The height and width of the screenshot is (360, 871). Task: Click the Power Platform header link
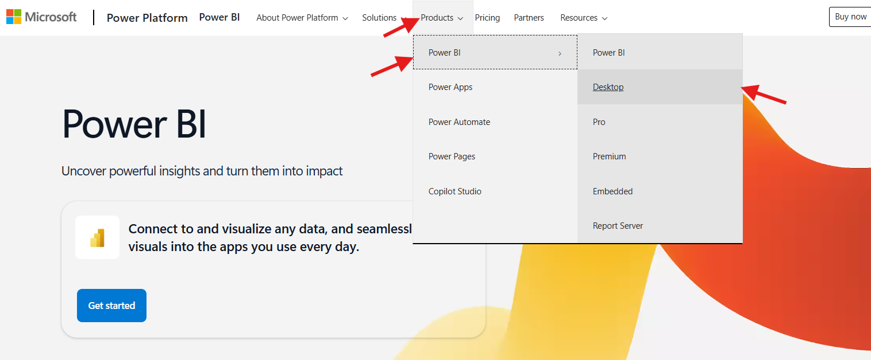coord(147,18)
